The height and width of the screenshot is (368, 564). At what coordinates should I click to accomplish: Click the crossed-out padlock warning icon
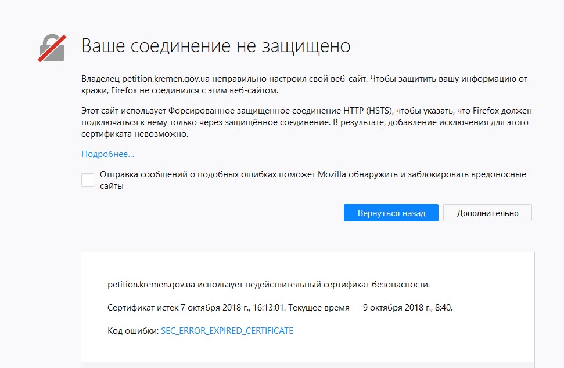[x=52, y=48]
